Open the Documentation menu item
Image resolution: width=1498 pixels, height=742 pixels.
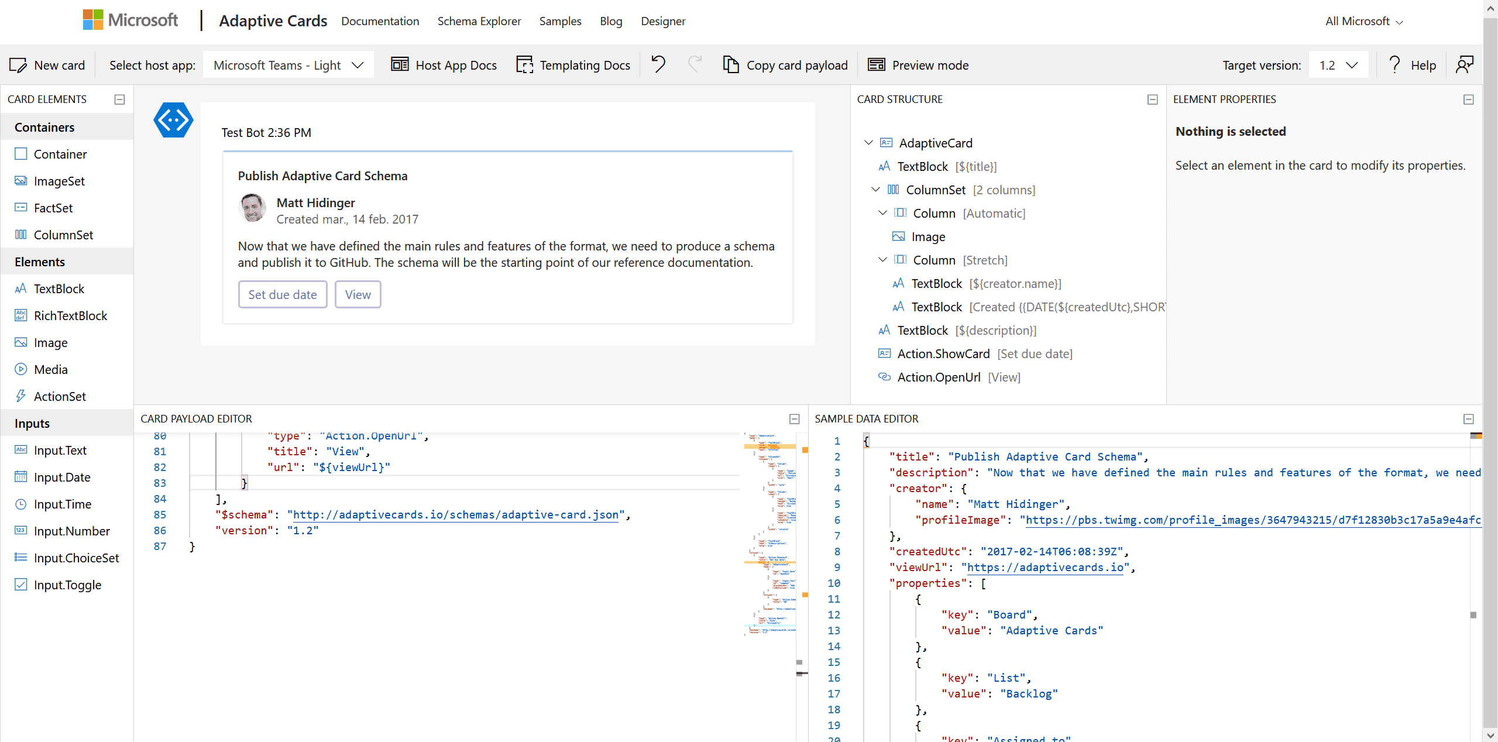(380, 21)
